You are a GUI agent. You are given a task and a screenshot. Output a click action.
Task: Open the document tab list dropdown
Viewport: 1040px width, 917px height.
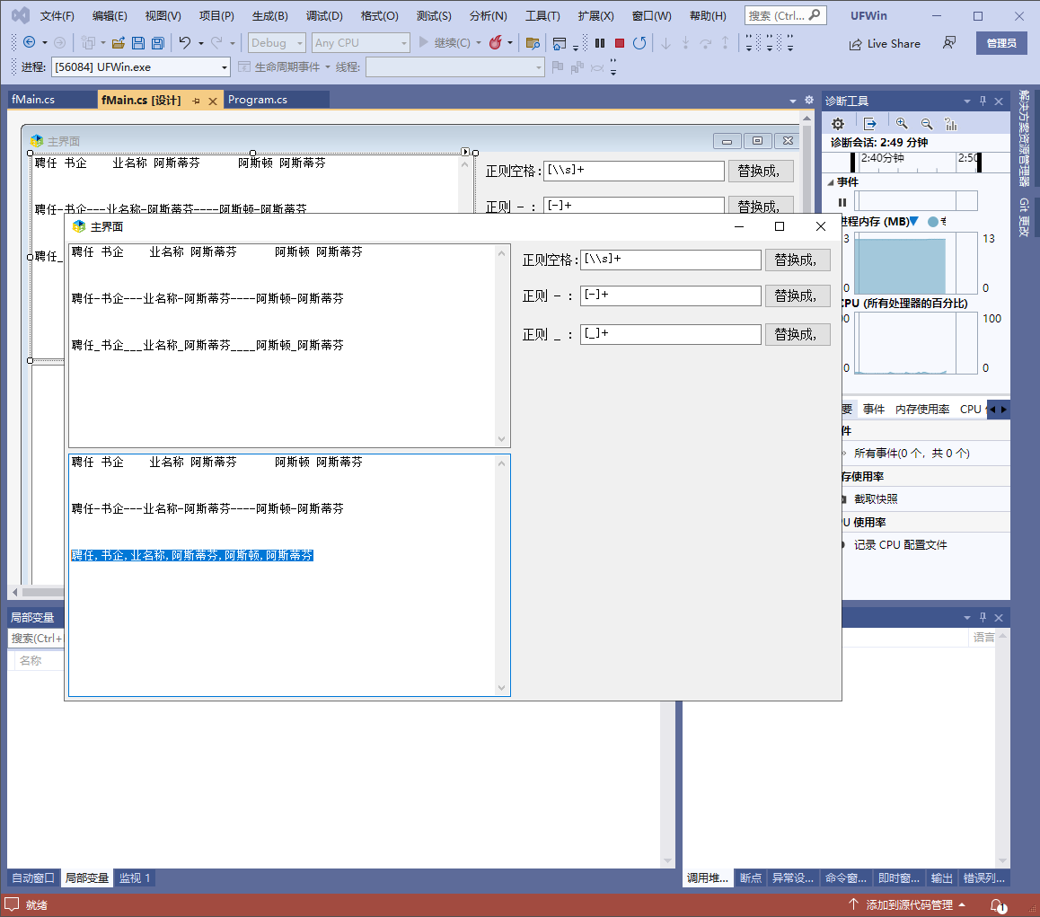[x=793, y=101]
